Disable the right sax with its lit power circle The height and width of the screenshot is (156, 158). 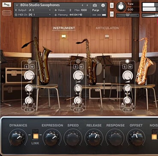[x=127, y=61]
